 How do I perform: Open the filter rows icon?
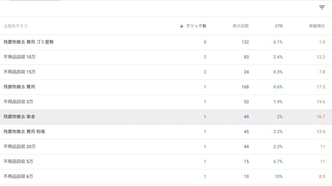tap(322, 8)
